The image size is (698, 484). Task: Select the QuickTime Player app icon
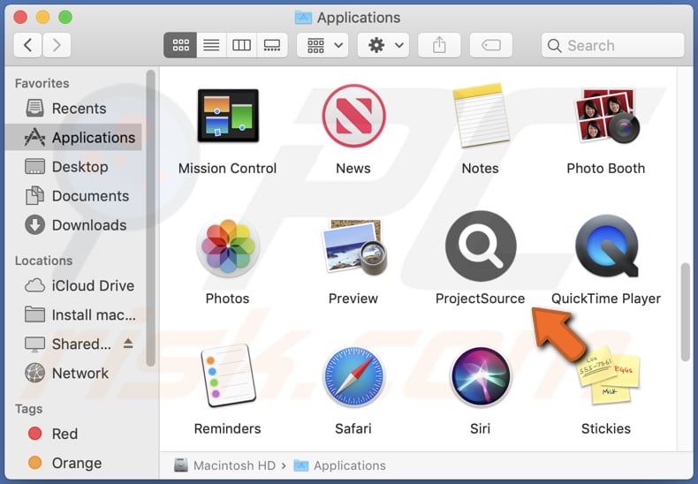click(607, 246)
